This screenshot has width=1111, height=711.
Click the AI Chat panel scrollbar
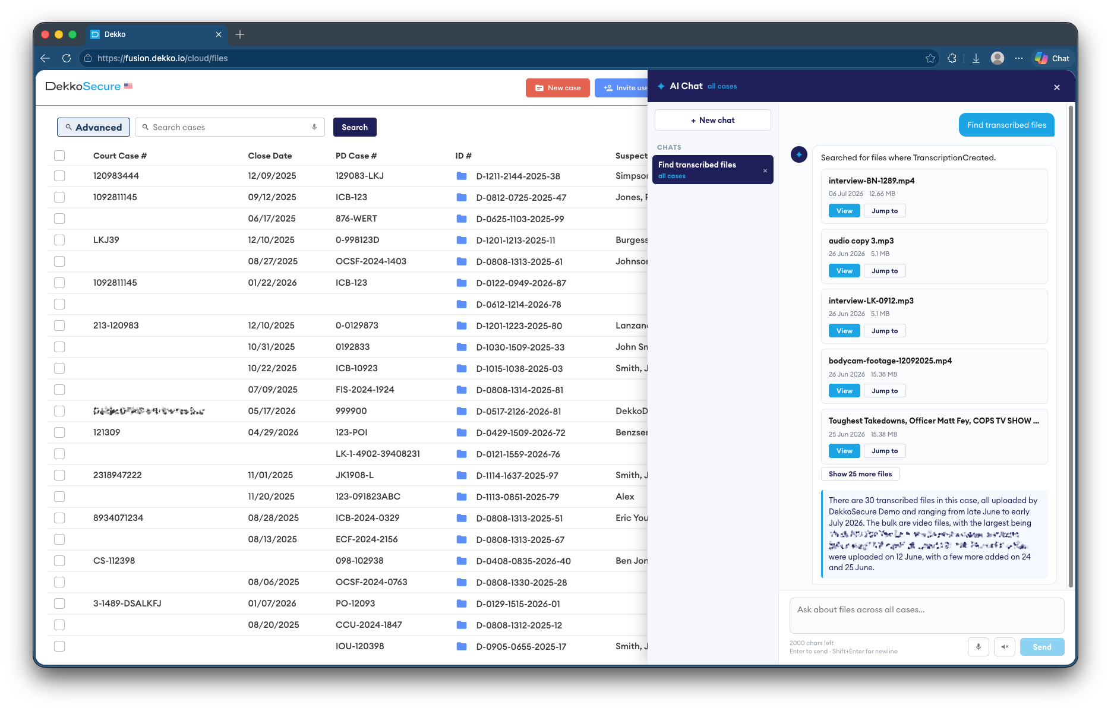1071,346
